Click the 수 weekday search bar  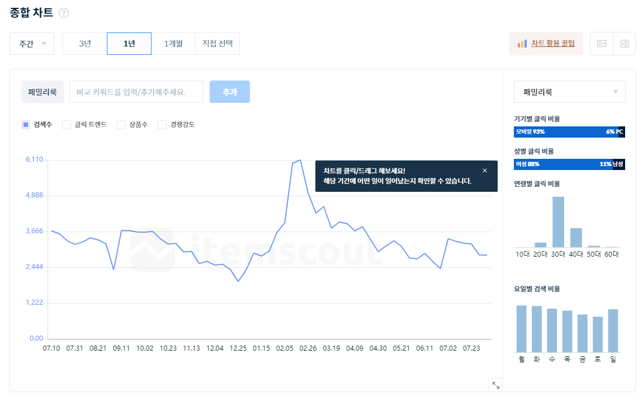click(552, 331)
